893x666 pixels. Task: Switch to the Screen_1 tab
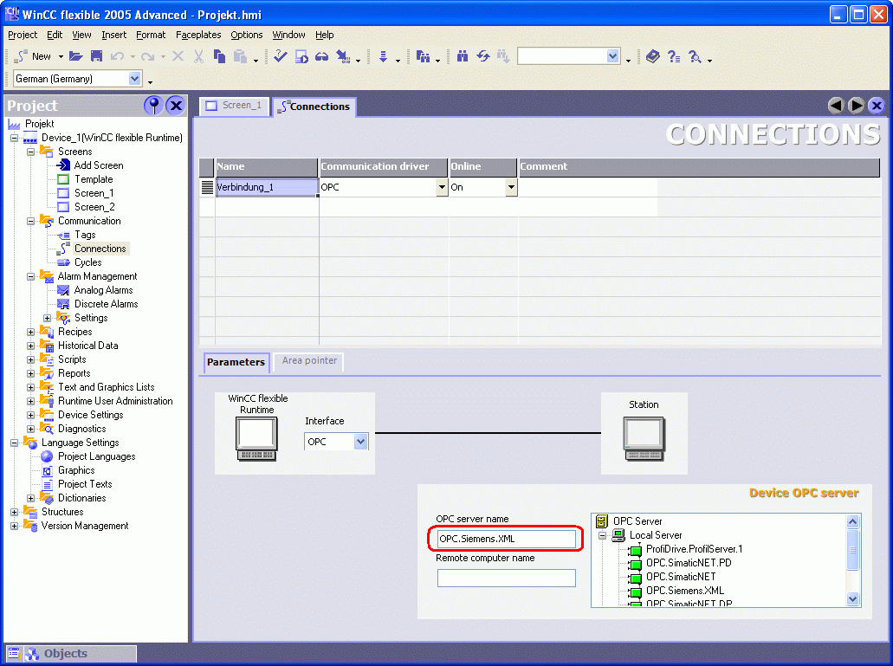tap(234, 106)
